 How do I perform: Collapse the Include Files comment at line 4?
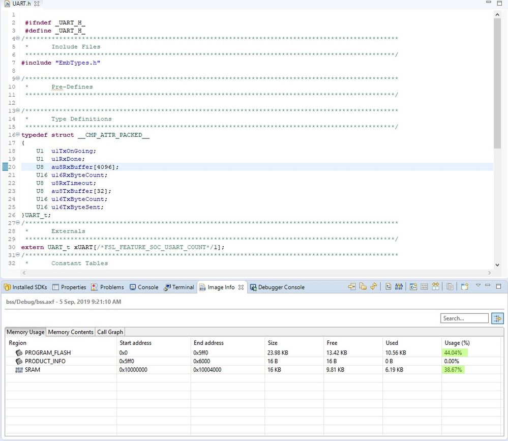(18, 39)
